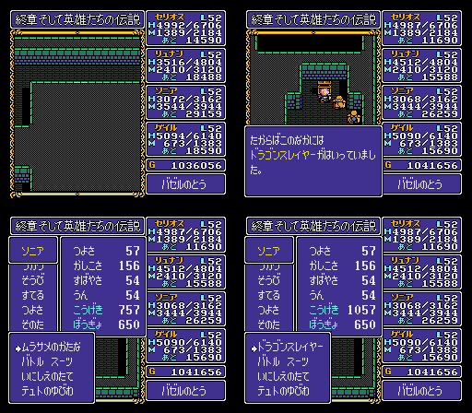Open つよさ command in the screen with attack 757

tap(33, 310)
